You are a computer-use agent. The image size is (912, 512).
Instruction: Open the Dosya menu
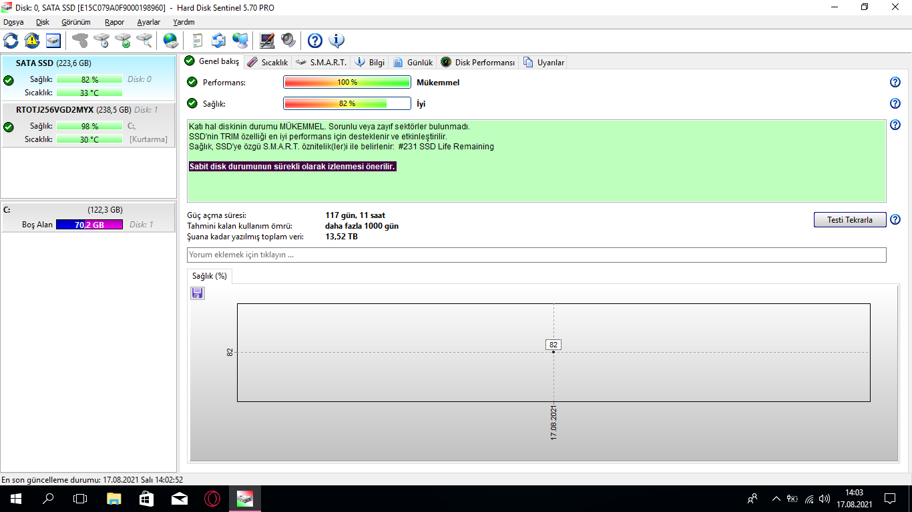pyautogui.click(x=13, y=22)
